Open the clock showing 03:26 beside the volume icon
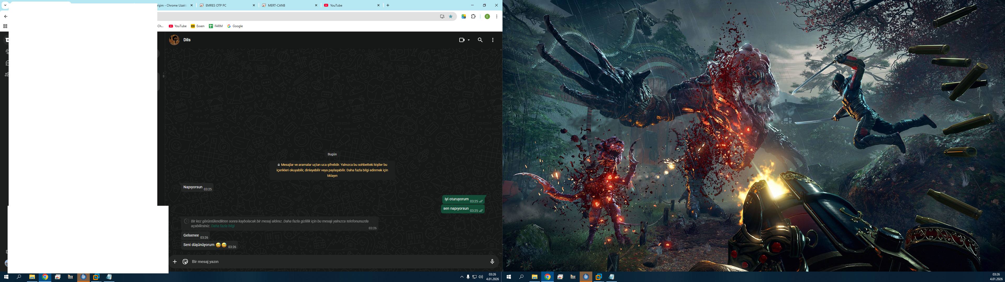This screenshot has width=1005, height=282. coord(492,277)
